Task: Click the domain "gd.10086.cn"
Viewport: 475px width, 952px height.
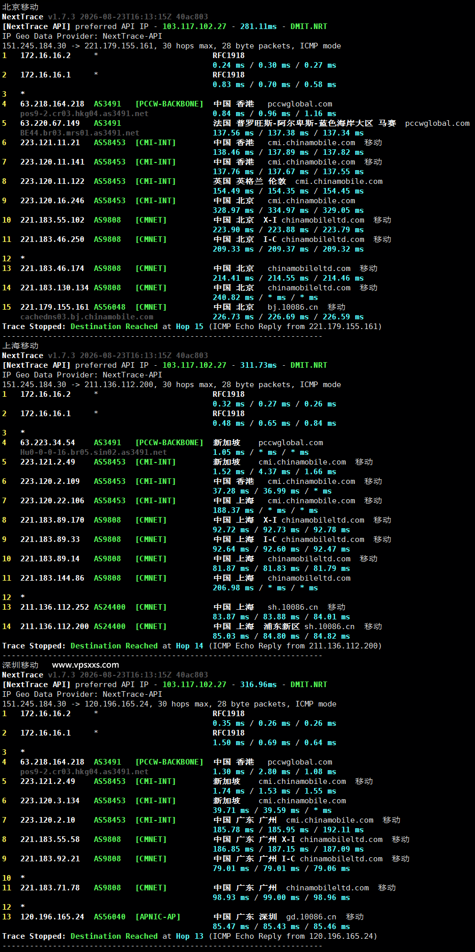Action: [311, 917]
